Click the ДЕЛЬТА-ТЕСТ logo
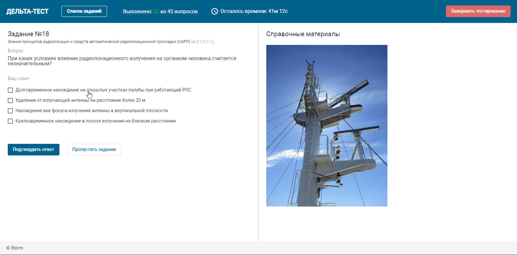This screenshot has width=517, height=255. tap(27, 11)
